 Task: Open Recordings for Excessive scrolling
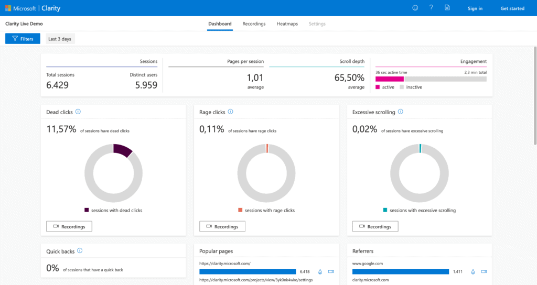375,226
